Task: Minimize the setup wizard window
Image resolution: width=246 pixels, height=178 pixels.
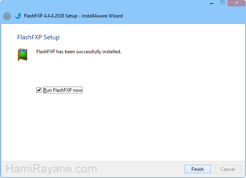Action: [209, 3]
